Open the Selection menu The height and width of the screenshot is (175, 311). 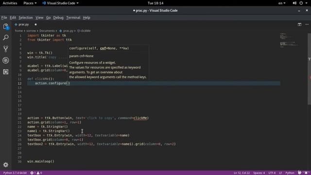(x=26, y=17)
